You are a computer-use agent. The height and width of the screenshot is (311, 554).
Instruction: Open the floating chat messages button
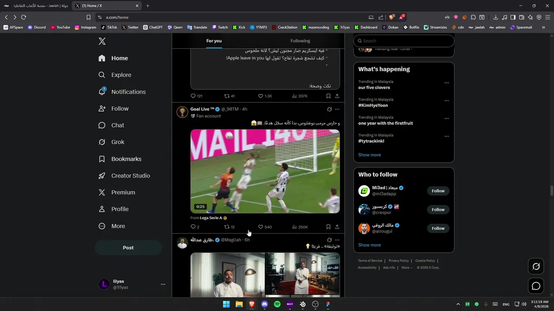tap(536, 286)
